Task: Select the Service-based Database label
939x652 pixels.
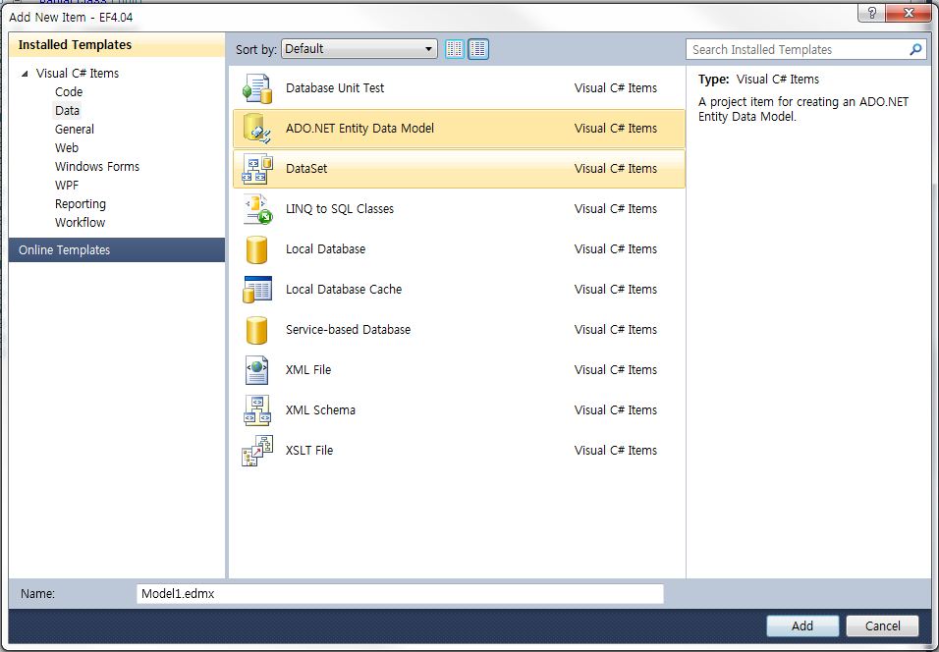Action: [x=348, y=329]
